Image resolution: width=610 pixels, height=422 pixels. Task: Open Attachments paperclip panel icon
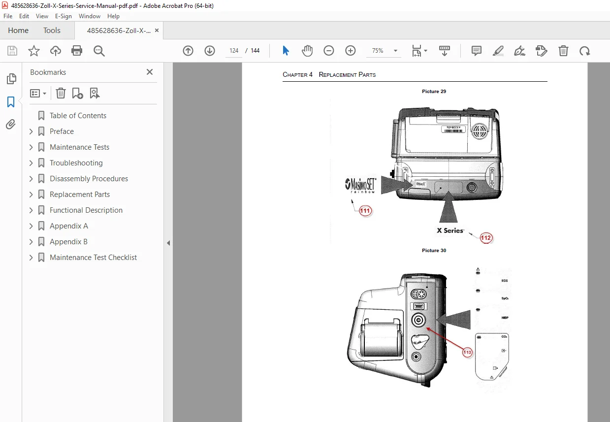click(11, 124)
